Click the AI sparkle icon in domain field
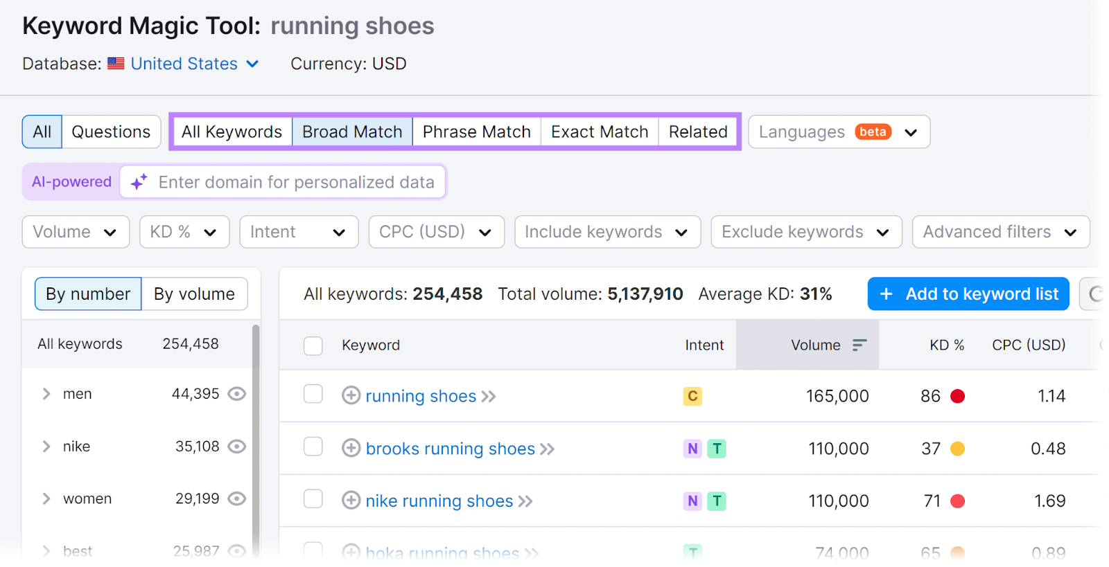Viewport: 1109px width, 567px height. point(139,182)
